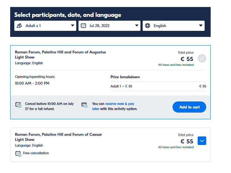231x173 pixels.
Task: Select the Forum of Augustus Light Show title
Action: tap(60, 55)
